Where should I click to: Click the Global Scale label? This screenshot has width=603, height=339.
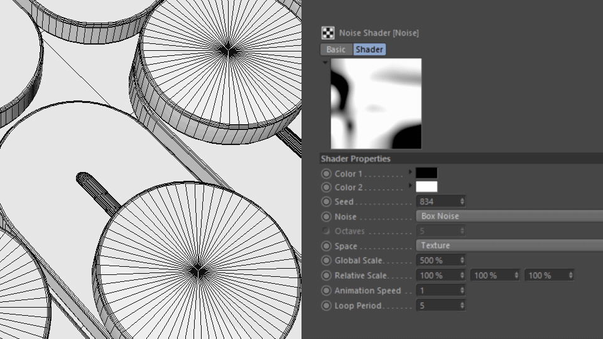[x=359, y=261]
